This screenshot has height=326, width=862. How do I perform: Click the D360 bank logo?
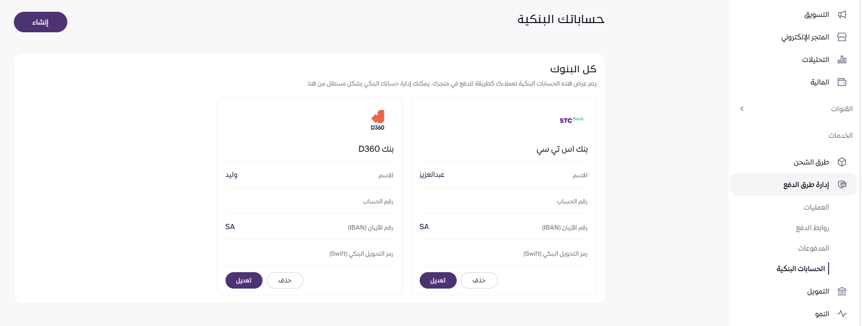(378, 120)
